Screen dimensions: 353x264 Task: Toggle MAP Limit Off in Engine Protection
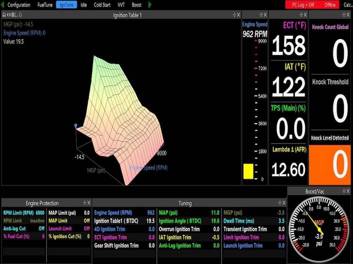tap(69, 221)
